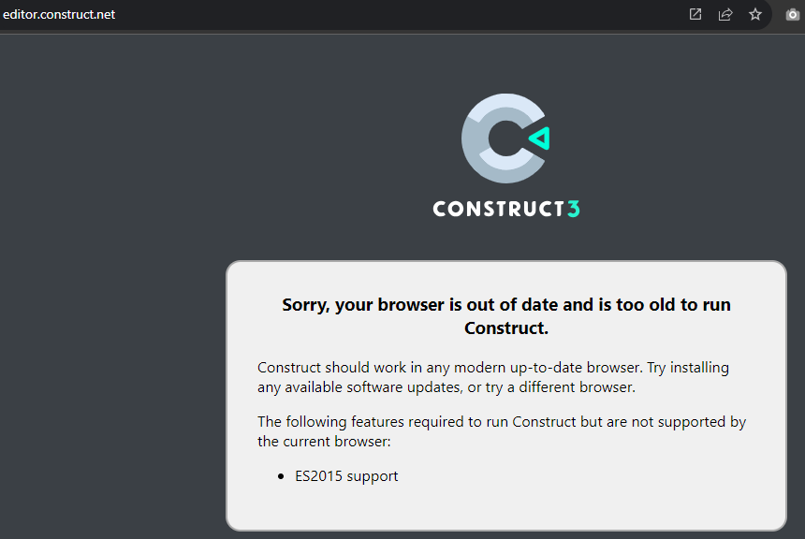The image size is (805, 539).
Task: Open the install app icon in address bar
Action: point(695,14)
